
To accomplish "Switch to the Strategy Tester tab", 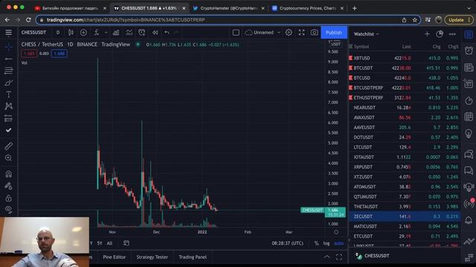I will 152,257.
